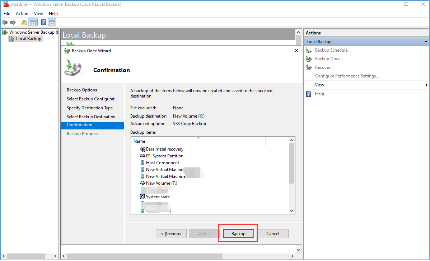Click the wbadmin app icon in title bar
The height and width of the screenshot is (261, 430).
tap(5, 4)
